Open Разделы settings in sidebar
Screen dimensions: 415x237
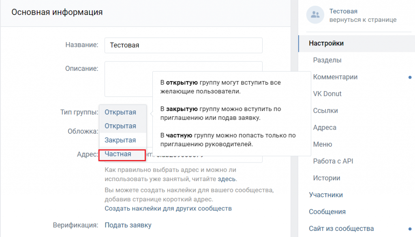pos(327,60)
